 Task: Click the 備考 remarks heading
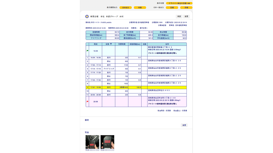[x=87, y=120]
